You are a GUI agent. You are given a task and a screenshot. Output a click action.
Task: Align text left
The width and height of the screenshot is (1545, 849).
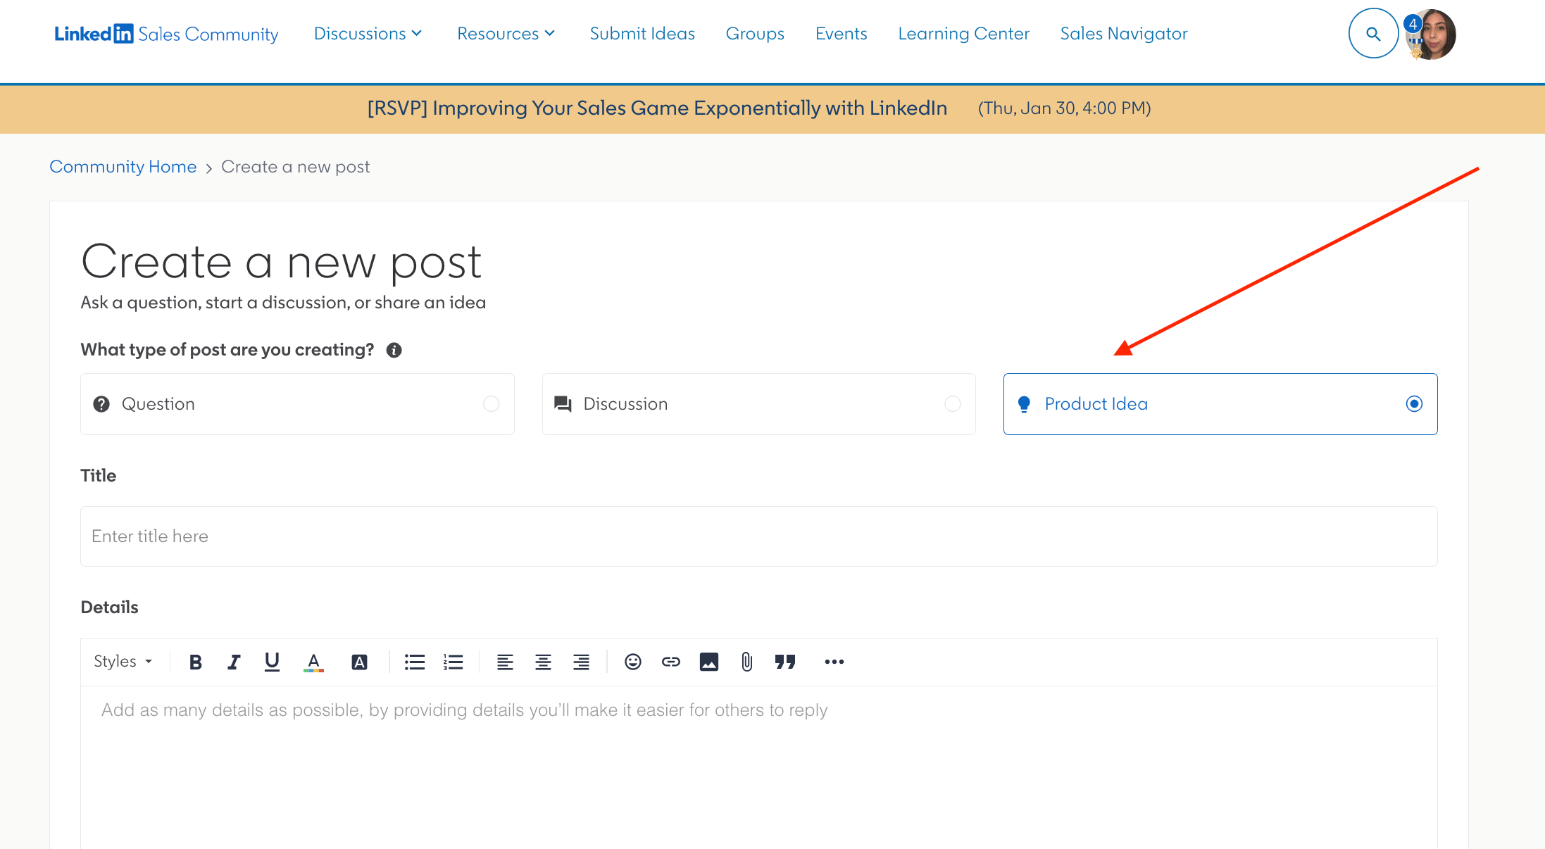pos(505,662)
